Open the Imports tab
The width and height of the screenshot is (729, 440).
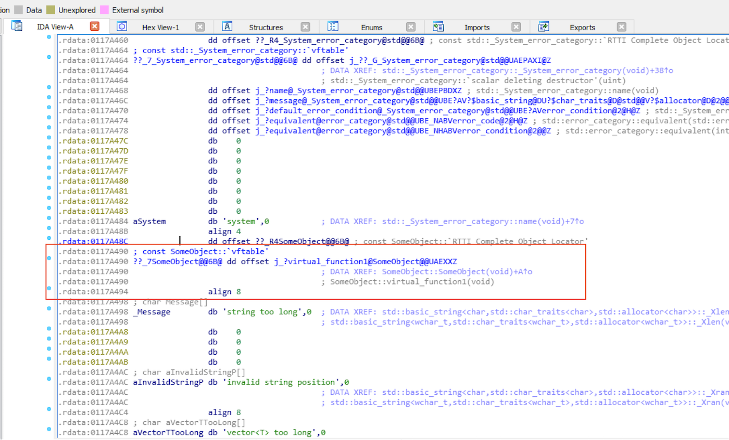click(477, 28)
